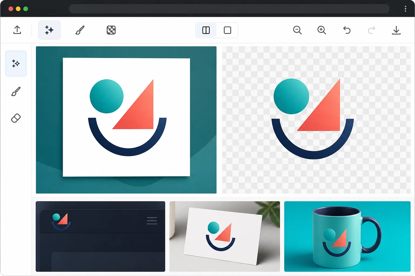
Task: Click the transparent background result preview
Action: (x=316, y=120)
